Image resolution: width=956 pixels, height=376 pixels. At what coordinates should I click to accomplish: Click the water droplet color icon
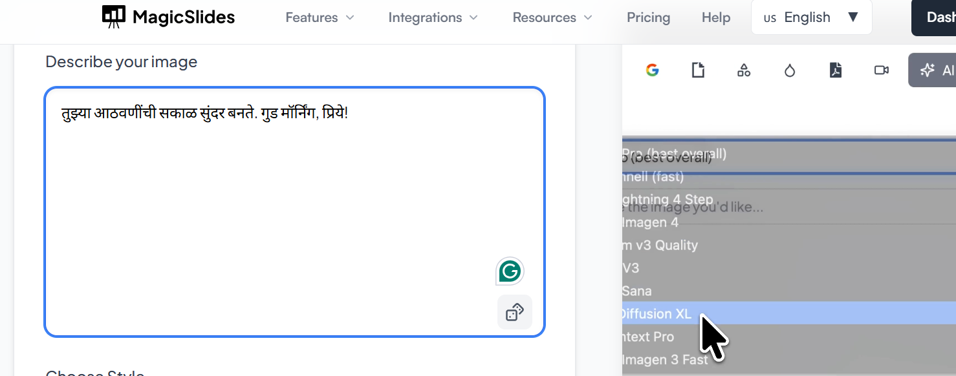coord(790,70)
